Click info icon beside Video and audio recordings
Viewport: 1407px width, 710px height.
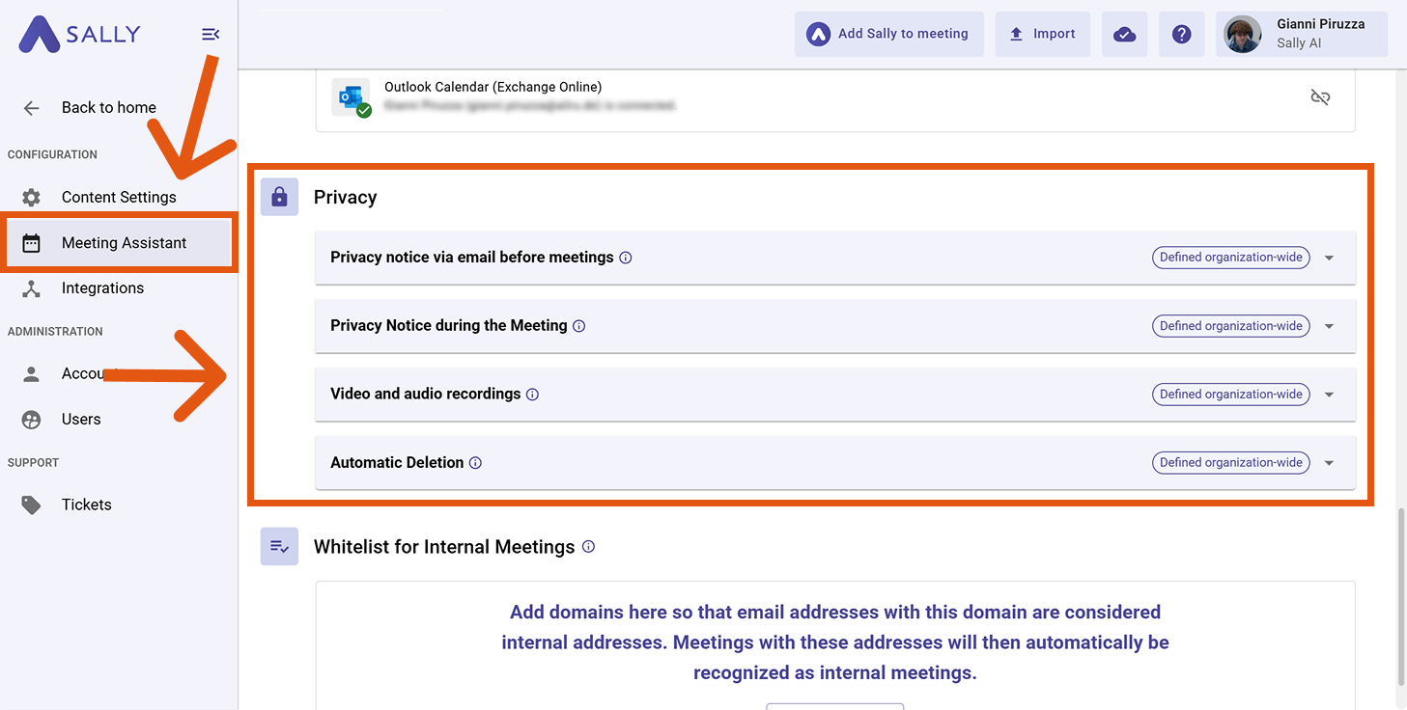tap(532, 395)
